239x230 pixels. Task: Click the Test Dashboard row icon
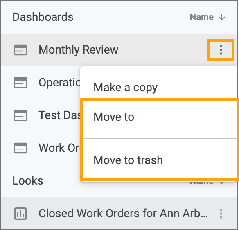click(x=20, y=115)
